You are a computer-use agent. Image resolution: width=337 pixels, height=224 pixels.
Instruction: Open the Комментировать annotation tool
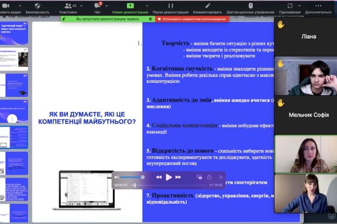207,5
